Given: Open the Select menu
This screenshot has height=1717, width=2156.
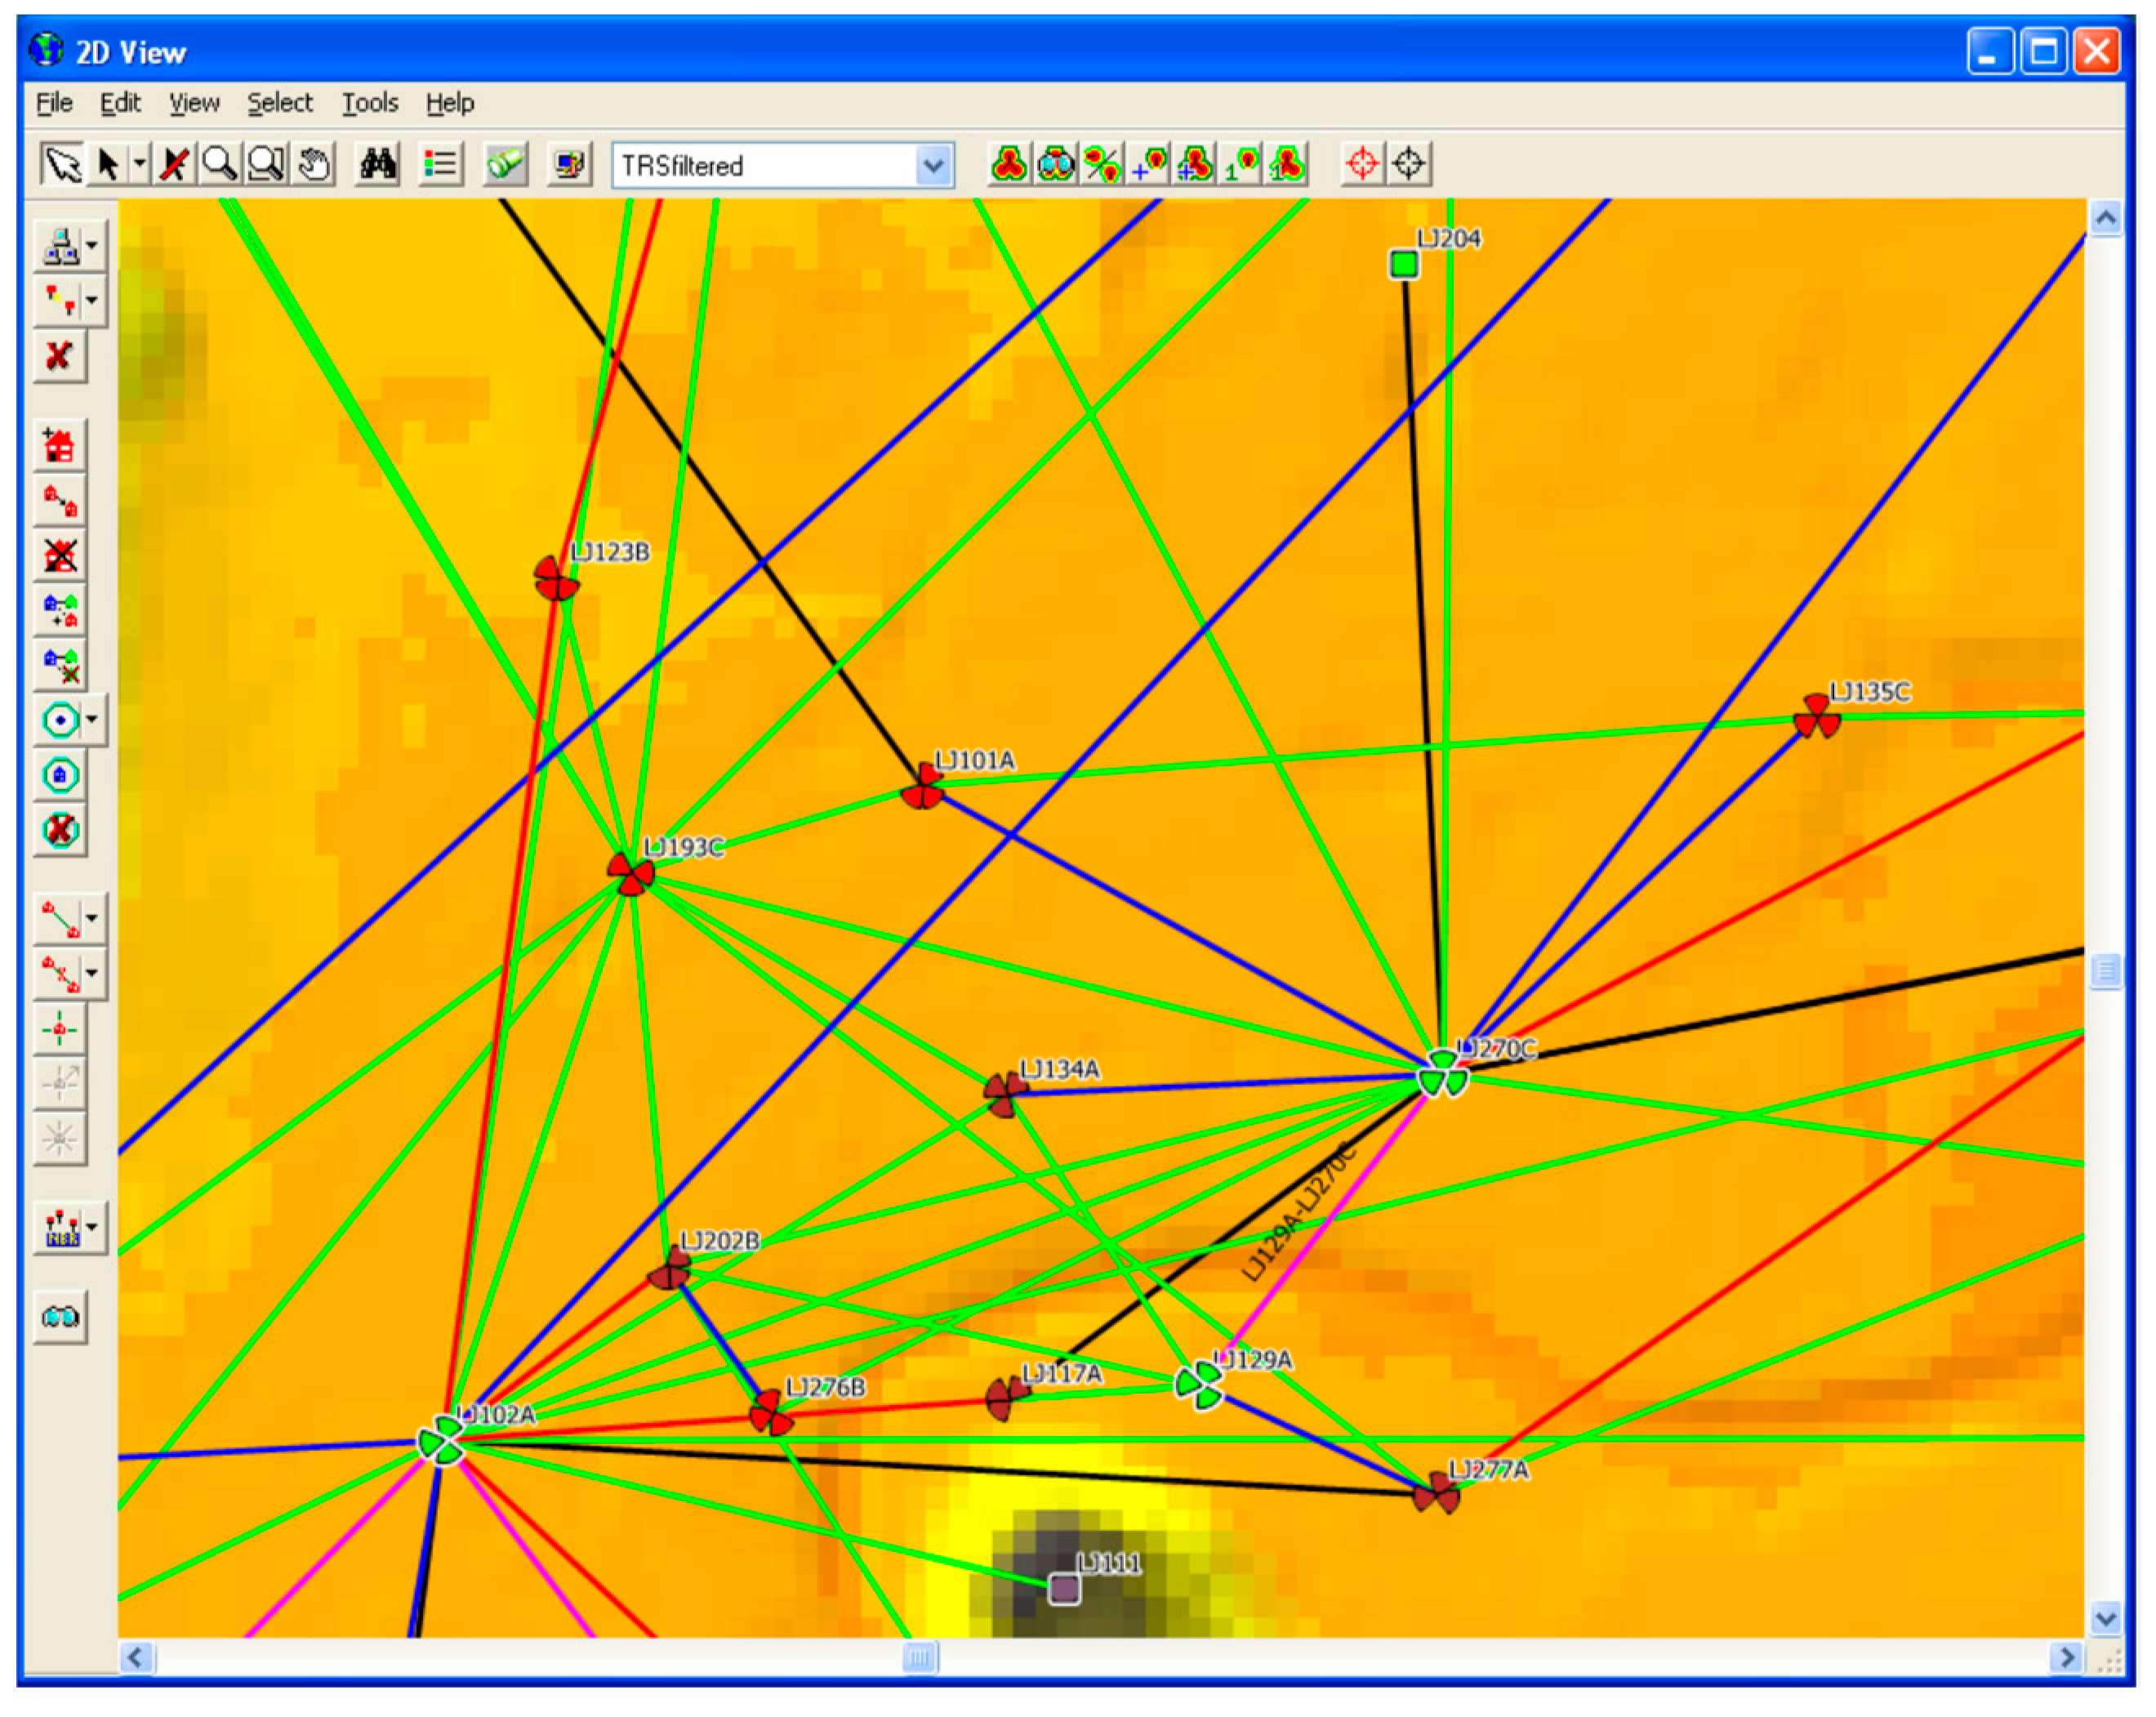Looking at the screenshot, I should 280,103.
